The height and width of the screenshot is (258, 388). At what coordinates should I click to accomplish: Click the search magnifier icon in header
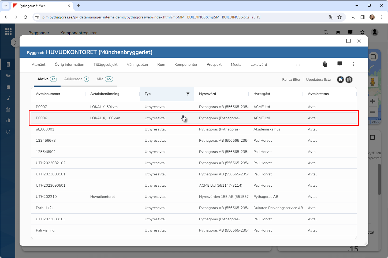(326, 32)
